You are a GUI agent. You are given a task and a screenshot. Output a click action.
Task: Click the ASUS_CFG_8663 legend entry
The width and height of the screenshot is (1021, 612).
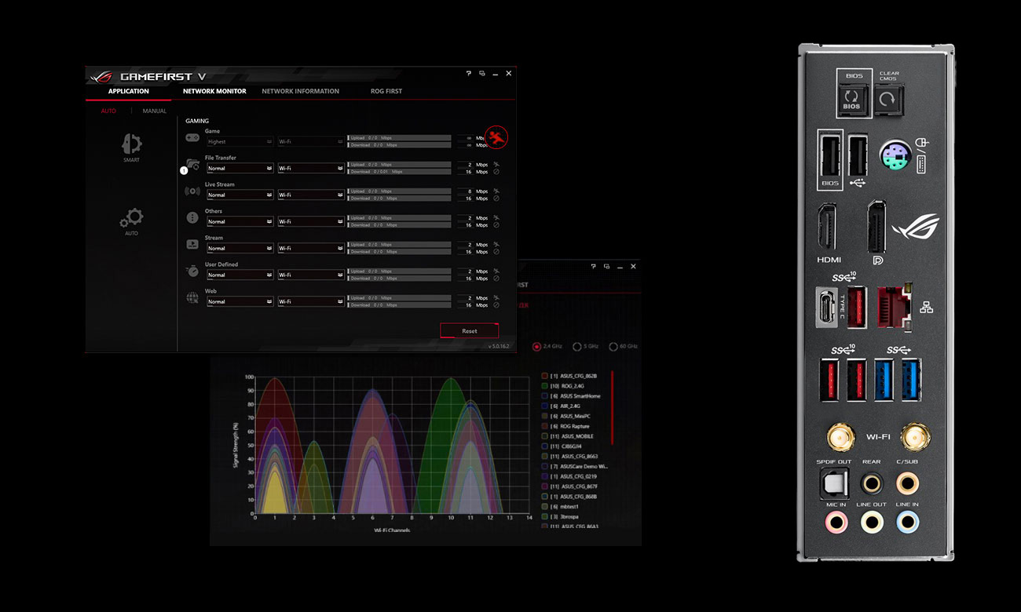(x=569, y=456)
